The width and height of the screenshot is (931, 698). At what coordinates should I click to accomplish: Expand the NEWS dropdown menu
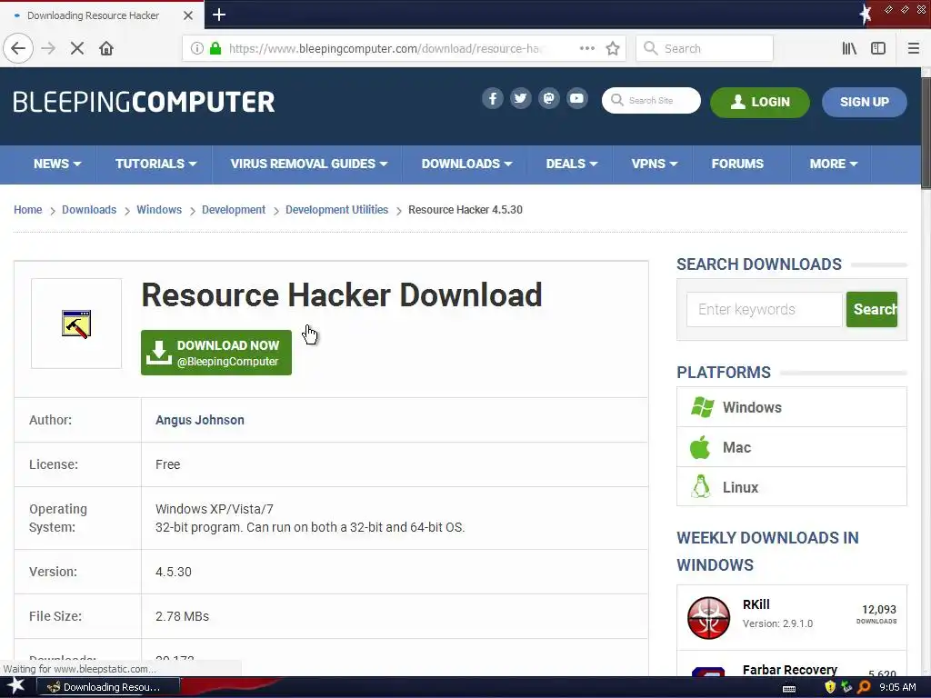[x=57, y=164]
